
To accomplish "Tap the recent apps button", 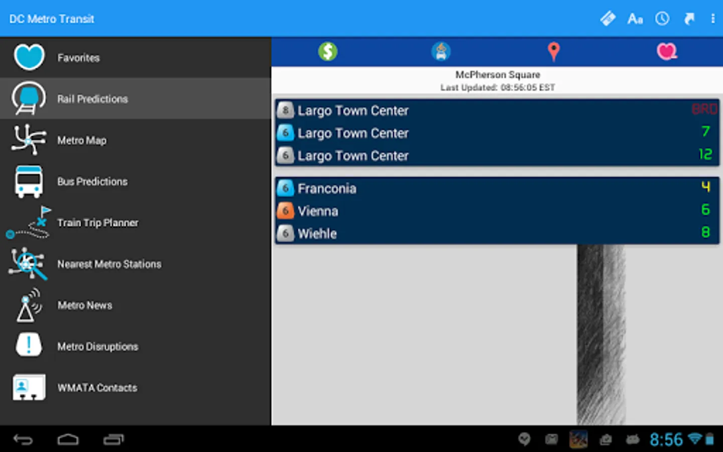I will [x=113, y=439].
